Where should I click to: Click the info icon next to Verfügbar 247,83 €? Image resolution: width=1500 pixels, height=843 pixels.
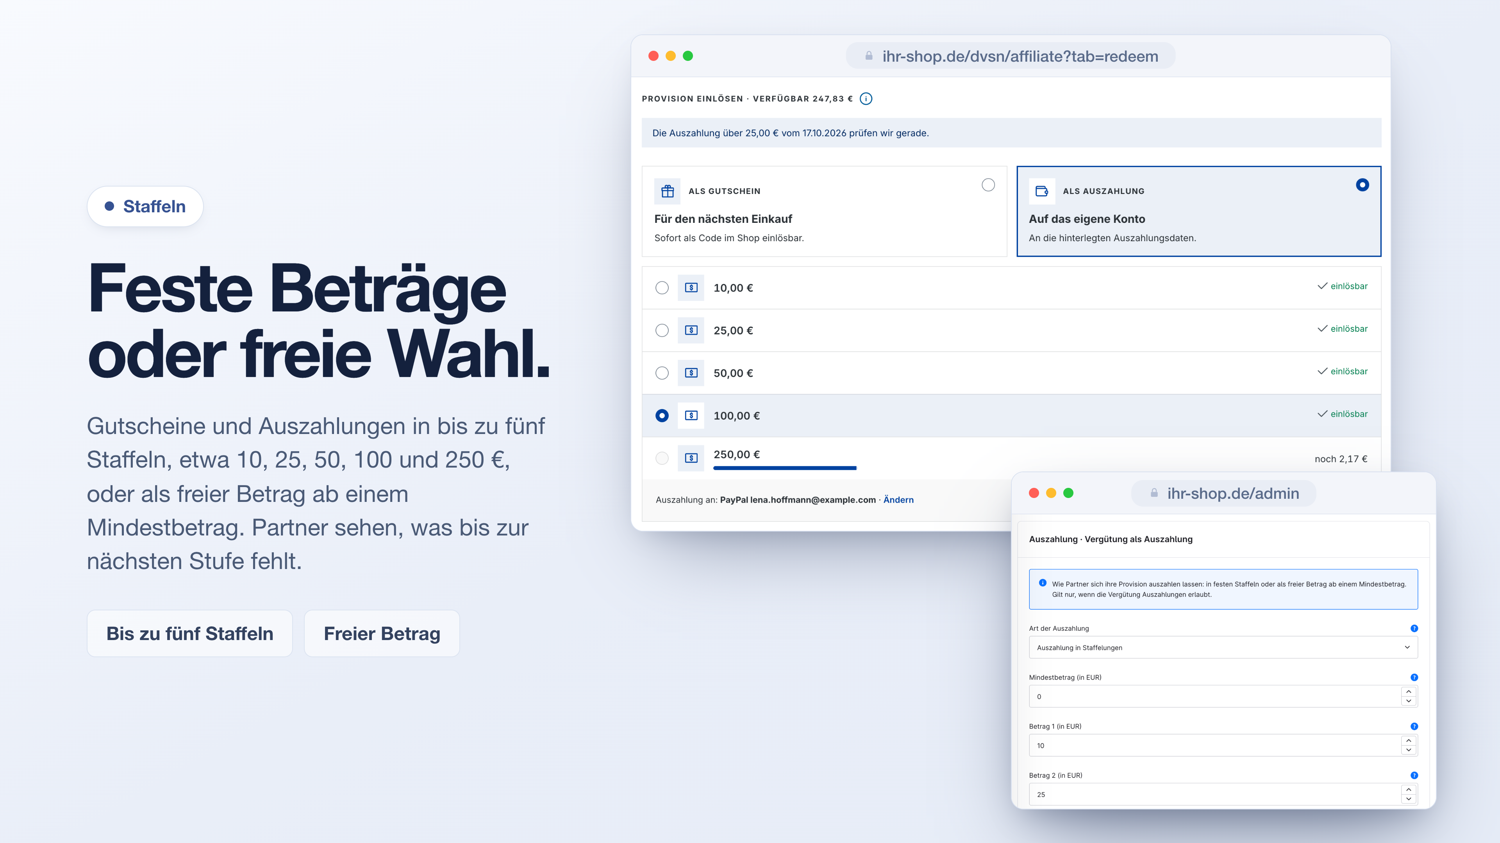[866, 99]
